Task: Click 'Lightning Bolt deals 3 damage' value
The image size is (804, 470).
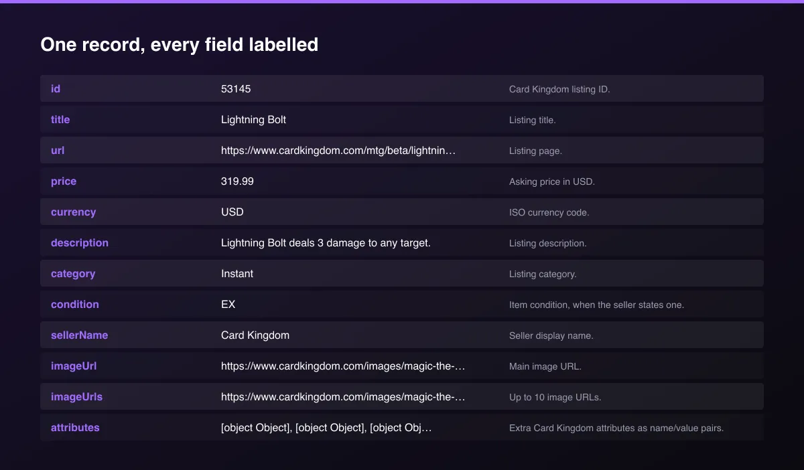Action: (326, 242)
